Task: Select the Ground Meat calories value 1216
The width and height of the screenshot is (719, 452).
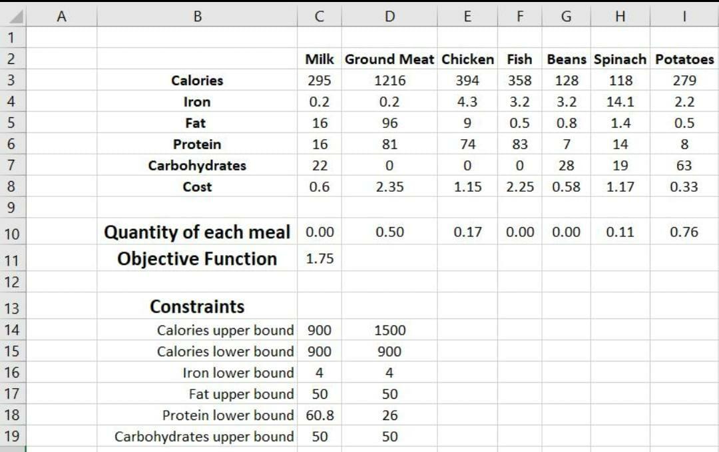Action: 389,81
